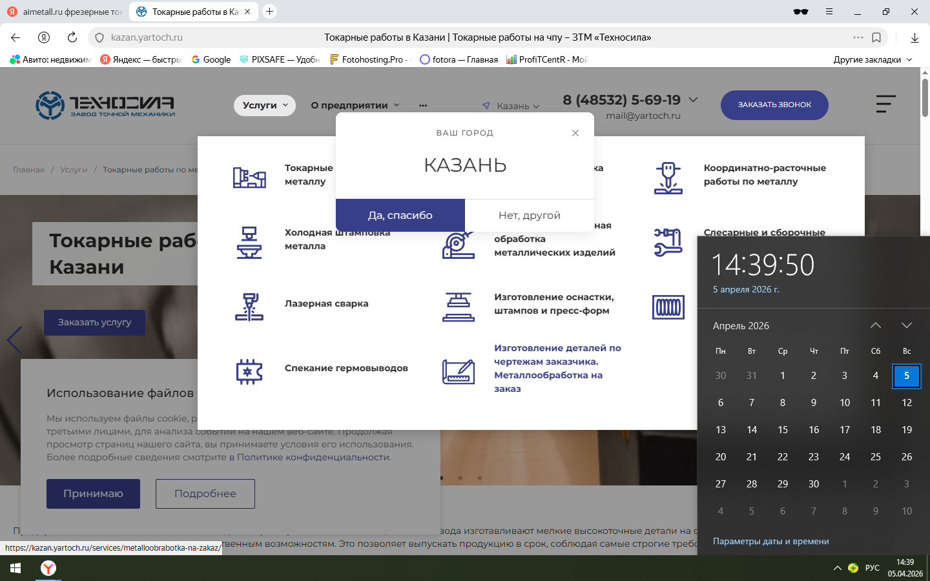Click the laser welding service icon

(x=249, y=307)
